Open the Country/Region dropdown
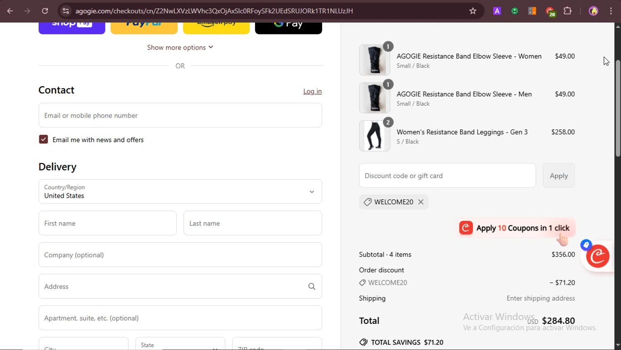This screenshot has height=350, width=621. pos(180,192)
